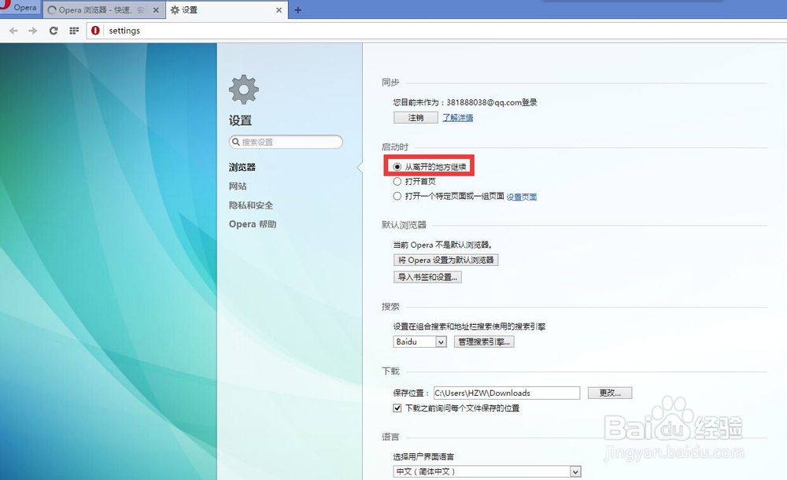Click the back navigation arrow
The image size is (787, 480).
pyautogui.click(x=13, y=31)
